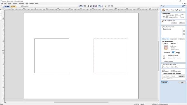Click the green light-bulb toolbar icon
The image size is (187, 105).
105,6
